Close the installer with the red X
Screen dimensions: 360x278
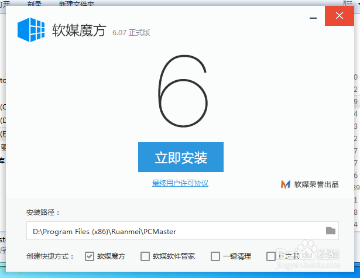(x=340, y=16)
